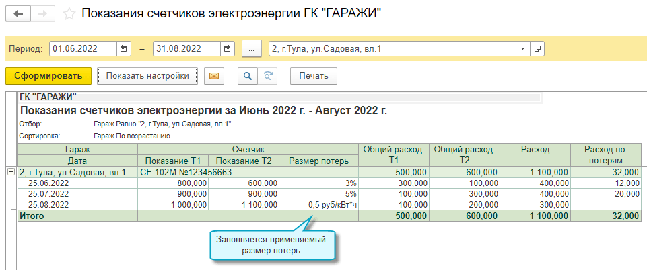Click the 0,5 руб/кВт*ч loss cell
This screenshot has width=647, height=270.
pos(318,204)
